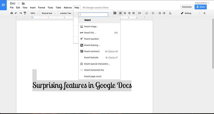Image resolution: width=214 pixels, height=114 pixels.
Task: Star this document
Action: [18, 3]
